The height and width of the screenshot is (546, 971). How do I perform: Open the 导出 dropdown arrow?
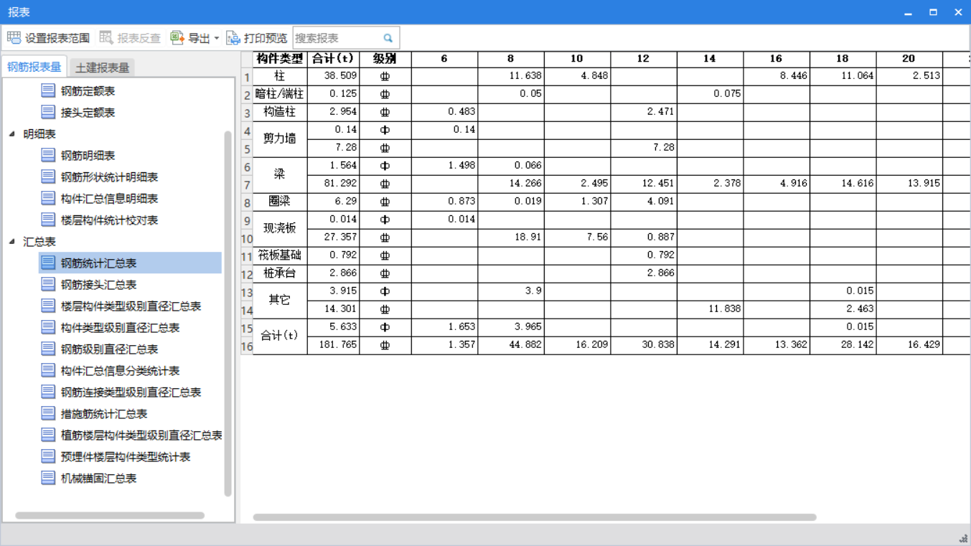tap(217, 39)
